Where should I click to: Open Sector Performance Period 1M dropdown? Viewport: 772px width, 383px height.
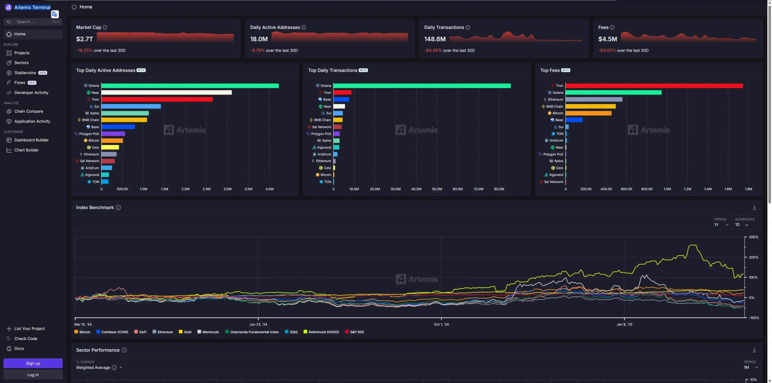[x=751, y=367]
